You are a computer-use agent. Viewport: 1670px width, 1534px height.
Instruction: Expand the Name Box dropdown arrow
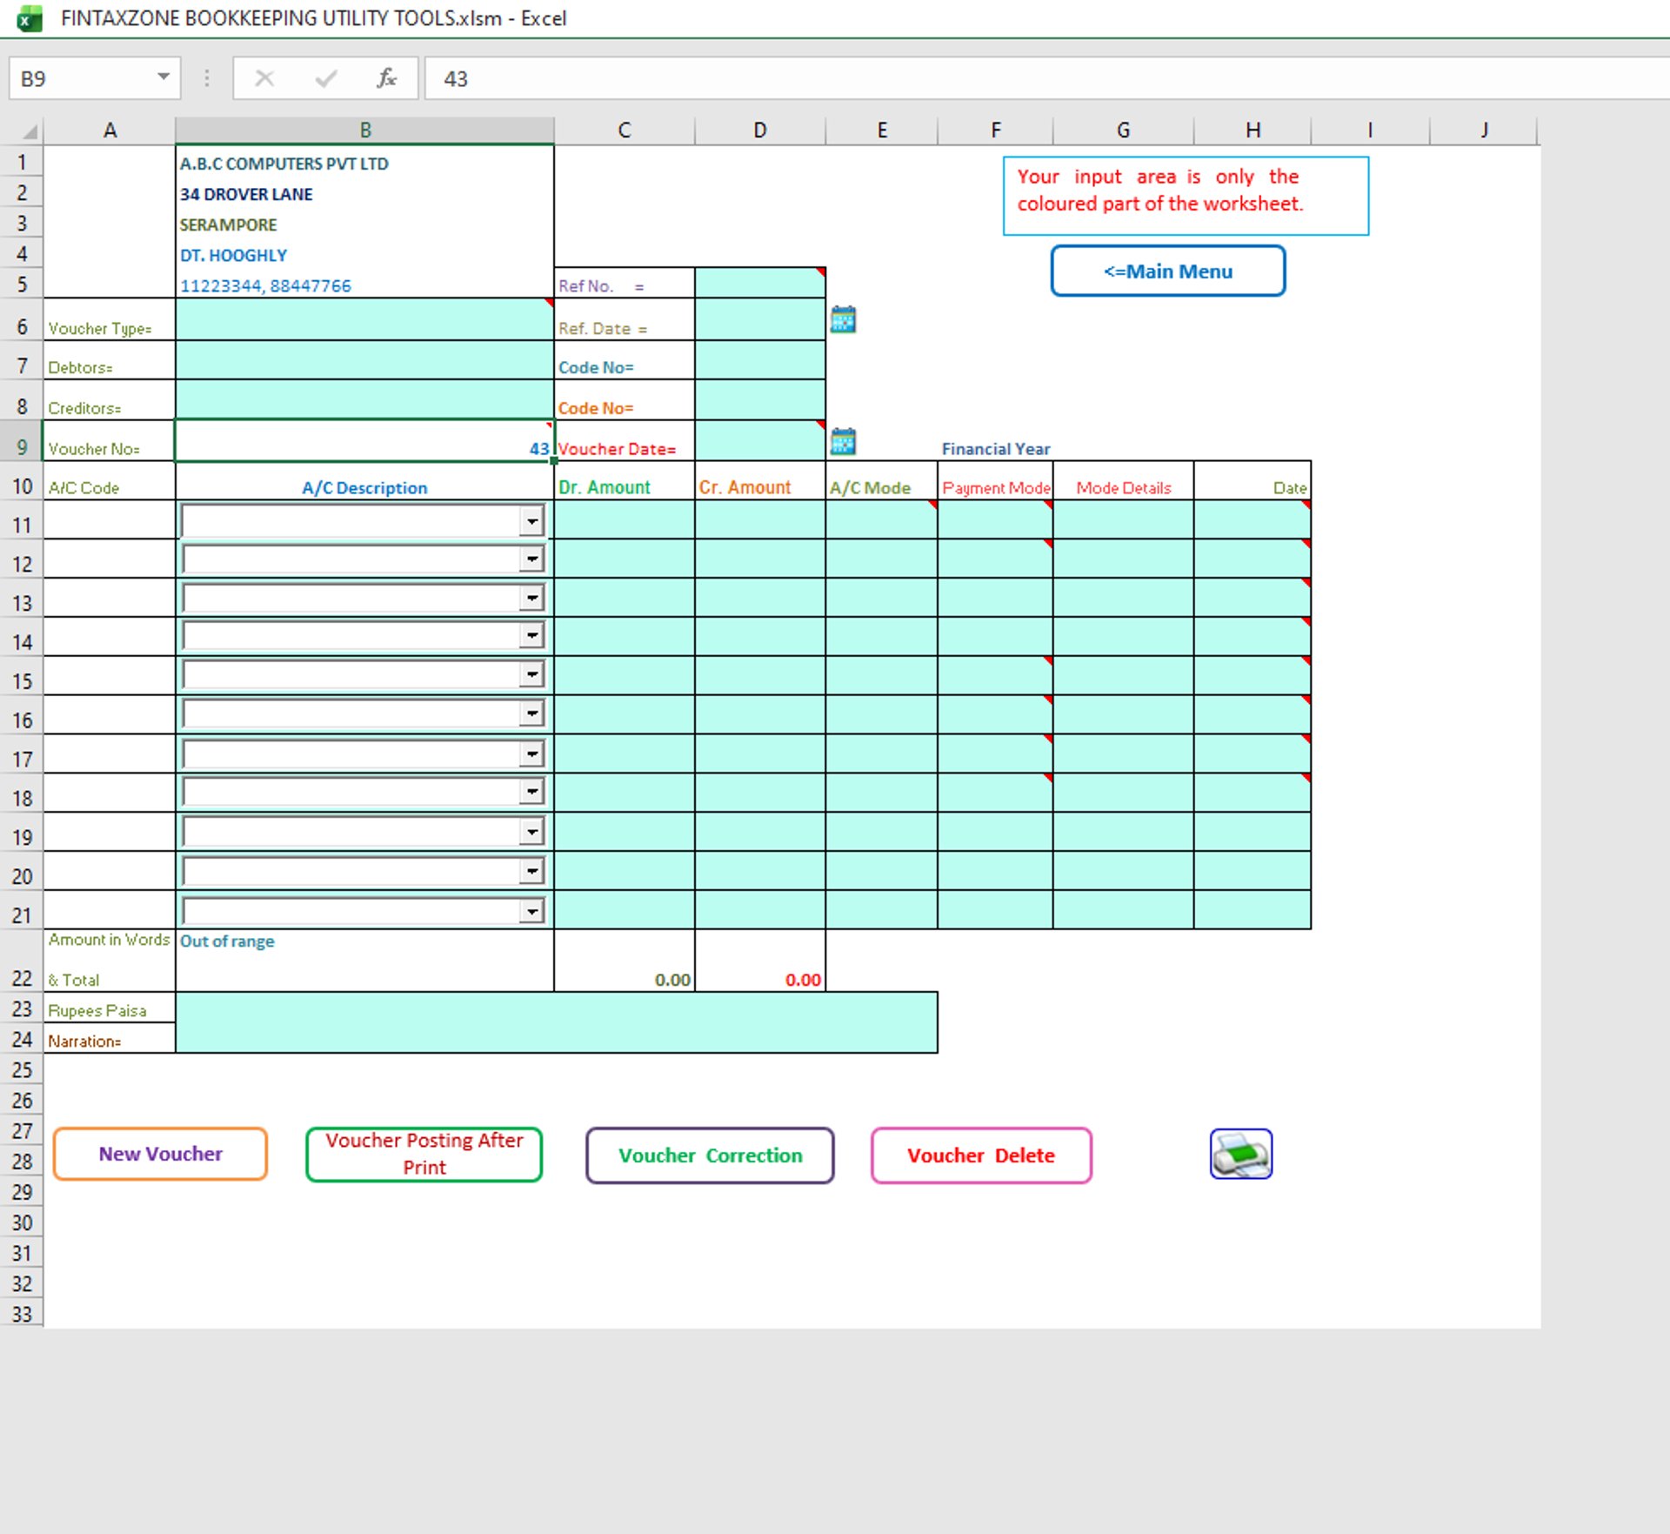coord(163,77)
